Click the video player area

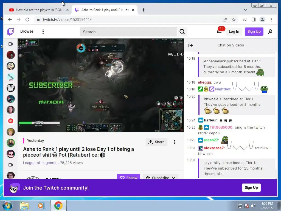(x=101, y=85)
